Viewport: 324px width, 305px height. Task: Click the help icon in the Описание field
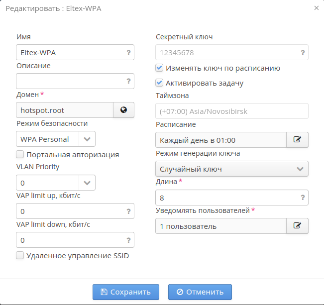128,81
